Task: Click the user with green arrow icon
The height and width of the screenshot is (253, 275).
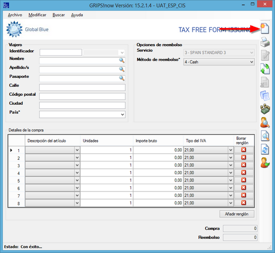Action: [x=265, y=162]
